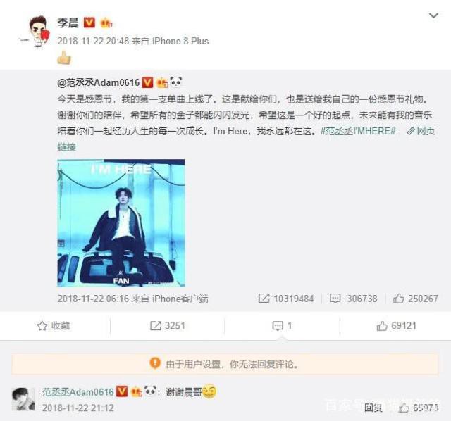Open the #范承承I'MHERE# hashtag

coord(358,131)
